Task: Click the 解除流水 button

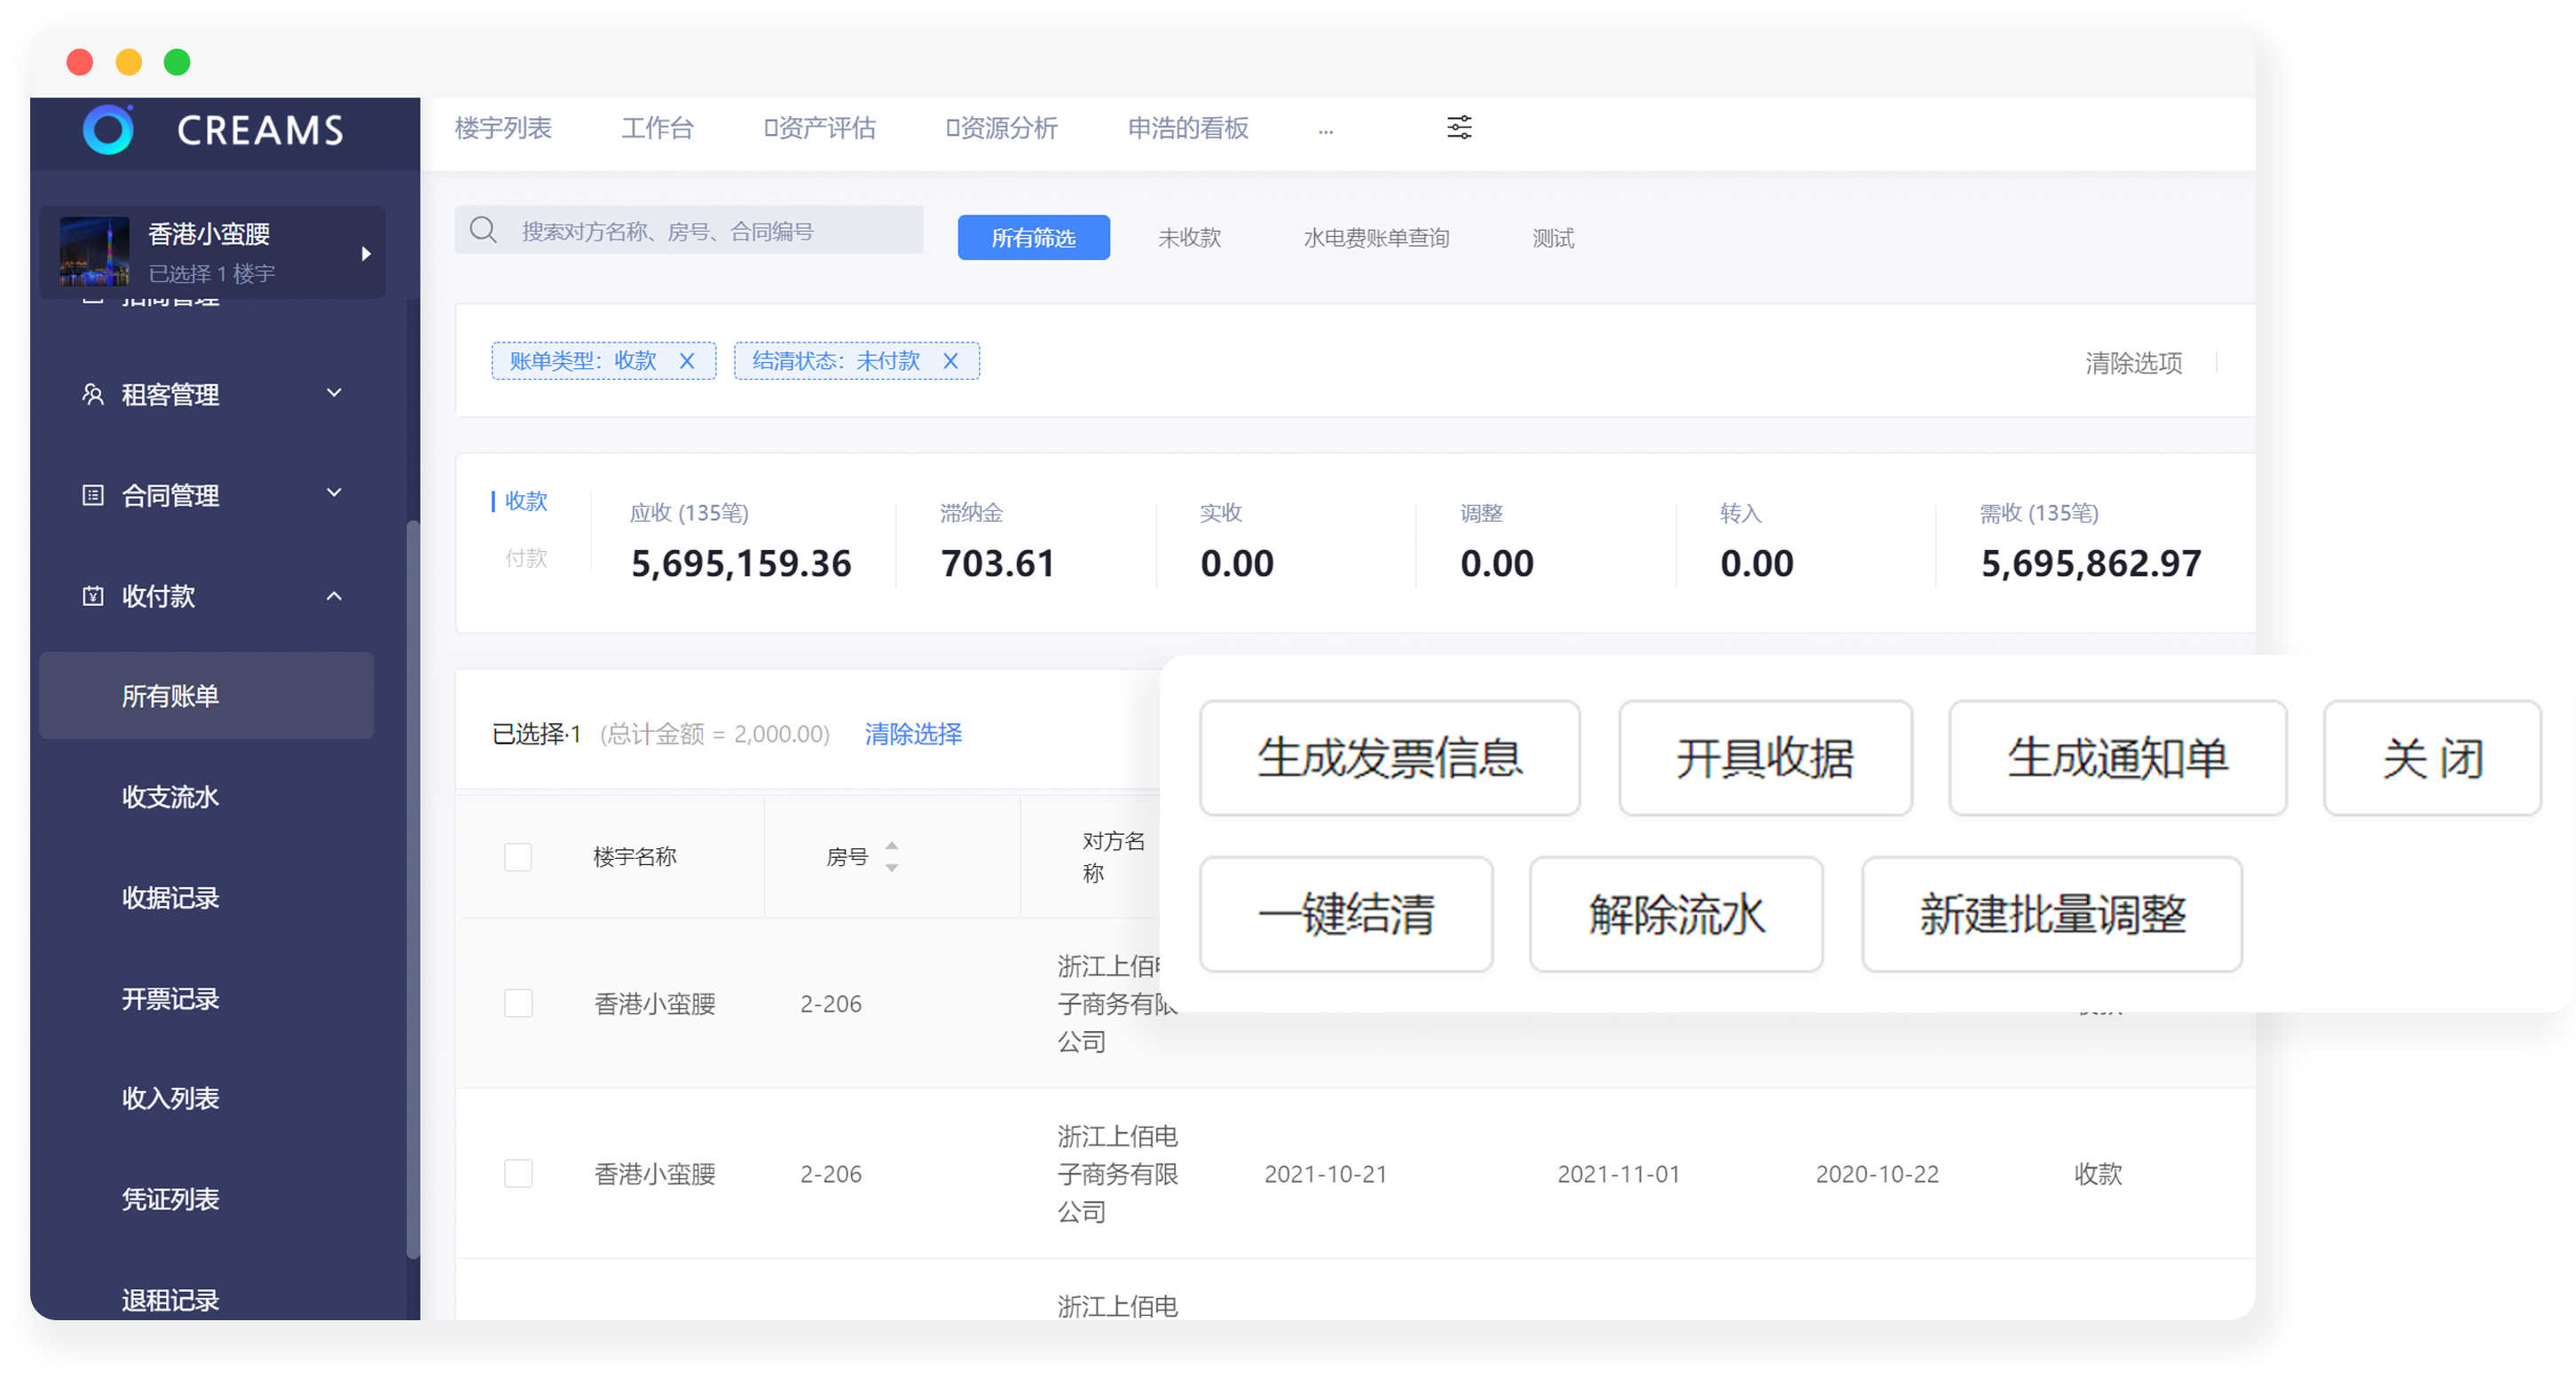Action: pyautogui.click(x=1675, y=914)
